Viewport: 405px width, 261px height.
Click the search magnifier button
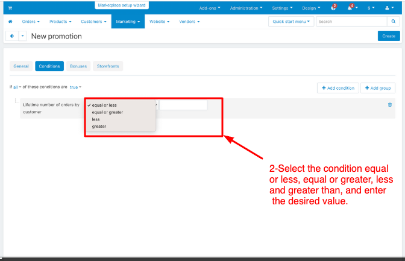(x=393, y=22)
